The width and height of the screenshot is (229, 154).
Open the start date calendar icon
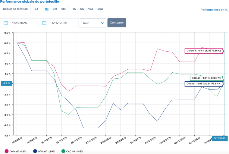pos(6,23)
